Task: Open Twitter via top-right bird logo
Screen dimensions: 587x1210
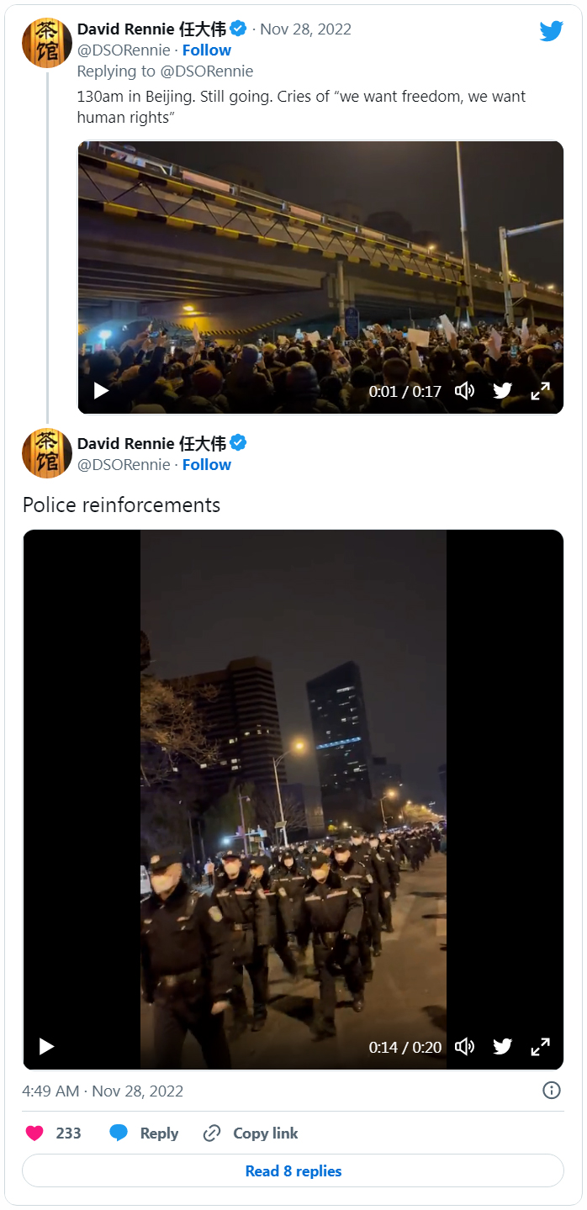Action: (552, 31)
